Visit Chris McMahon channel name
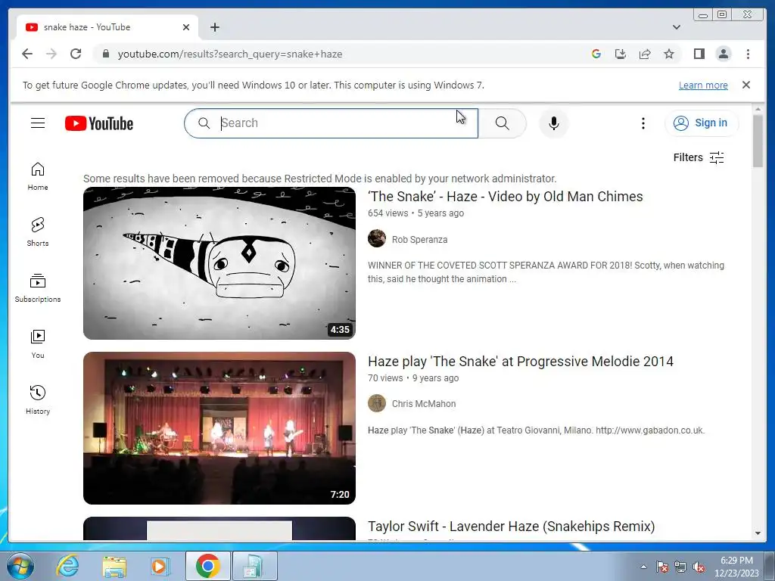 coord(424,404)
